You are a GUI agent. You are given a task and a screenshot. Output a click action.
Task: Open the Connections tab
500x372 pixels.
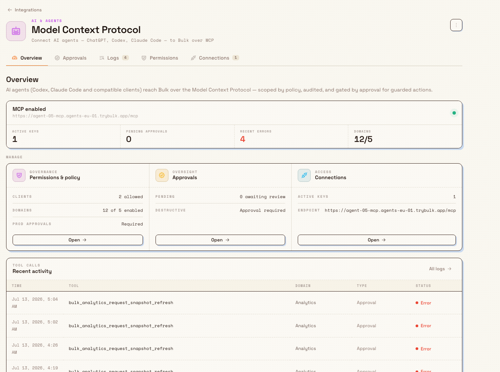click(x=214, y=58)
